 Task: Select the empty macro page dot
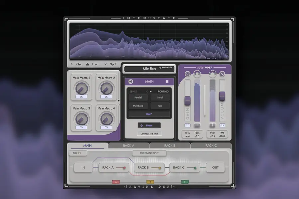[119, 104]
